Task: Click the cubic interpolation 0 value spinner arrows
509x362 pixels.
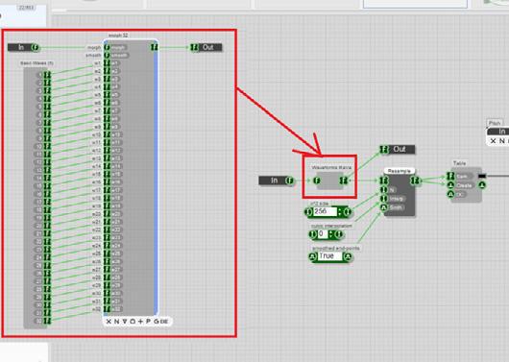Action: pyautogui.click(x=330, y=234)
